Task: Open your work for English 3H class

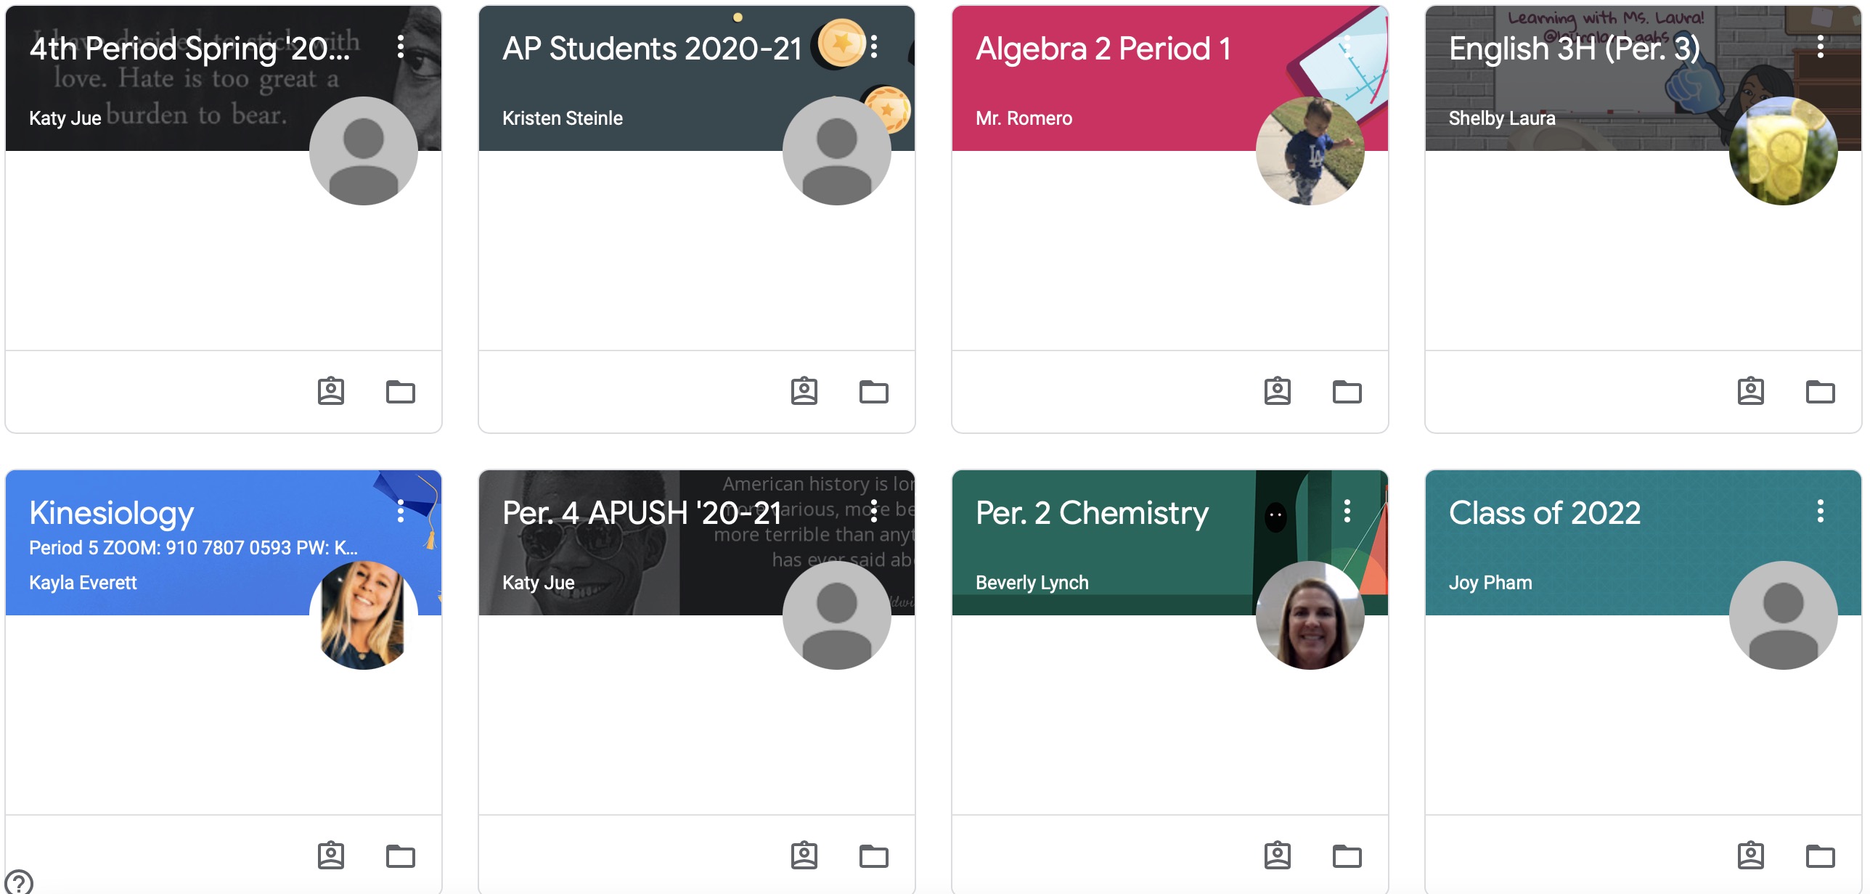Action: point(1750,391)
